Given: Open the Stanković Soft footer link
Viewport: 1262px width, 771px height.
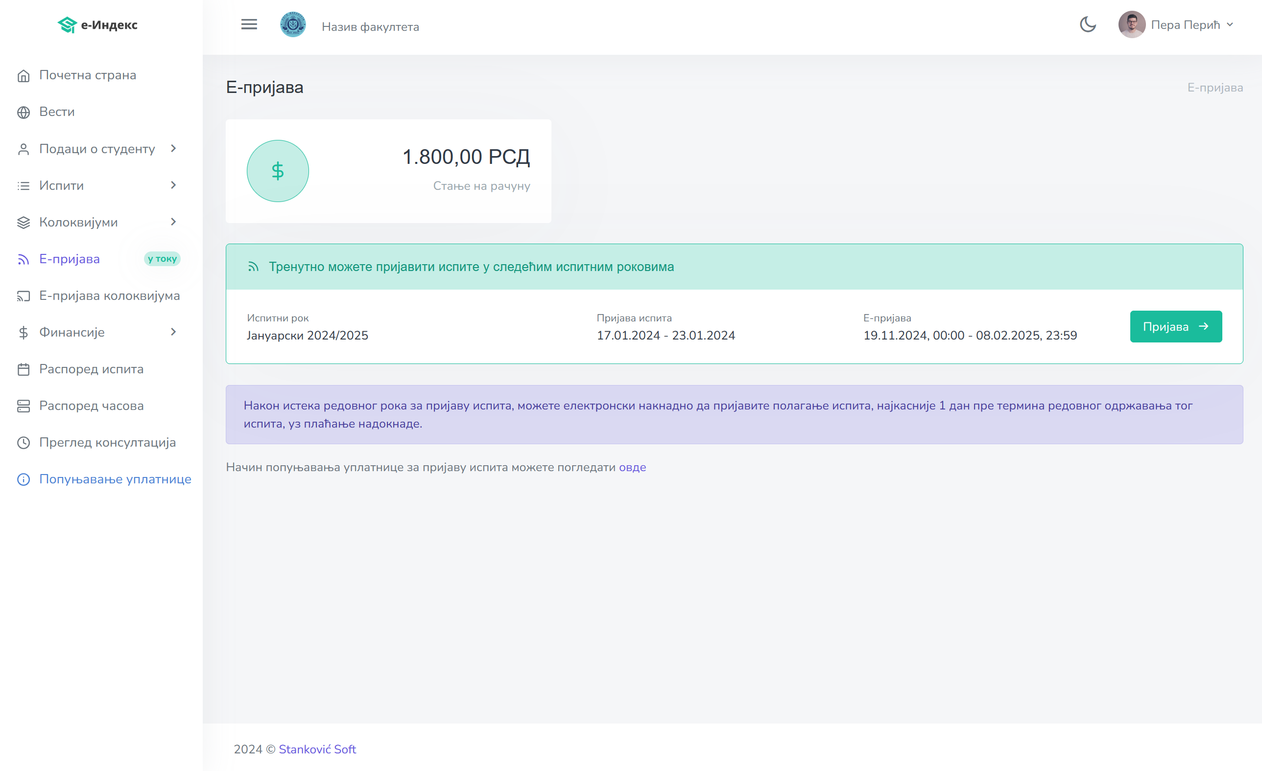Looking at the screenshot, I should (317, 749).
